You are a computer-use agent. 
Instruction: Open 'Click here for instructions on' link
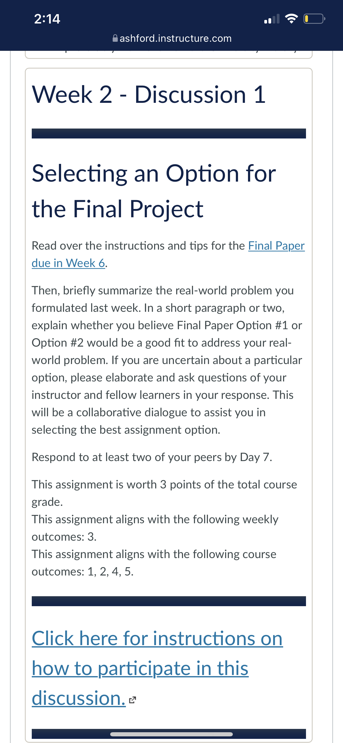point(157,638)
